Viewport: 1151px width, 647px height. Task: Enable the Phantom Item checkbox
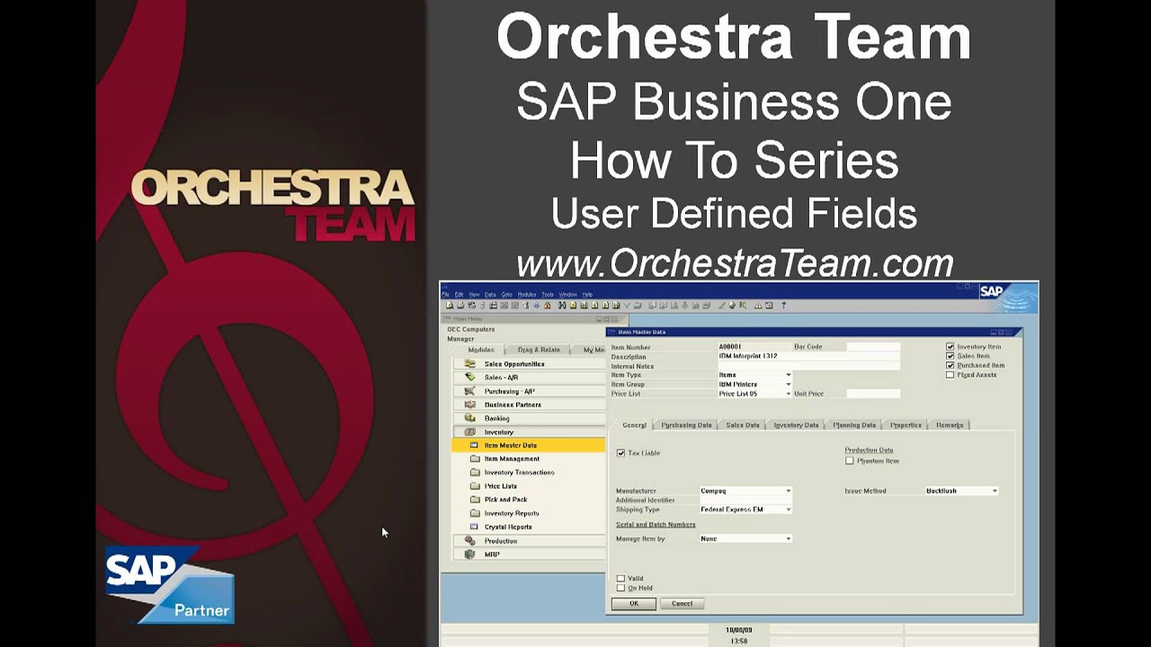[x=850, y=461]
